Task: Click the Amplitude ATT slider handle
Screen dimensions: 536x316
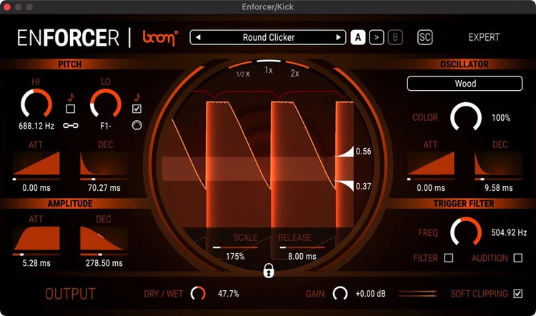Action: coord(21,254)
